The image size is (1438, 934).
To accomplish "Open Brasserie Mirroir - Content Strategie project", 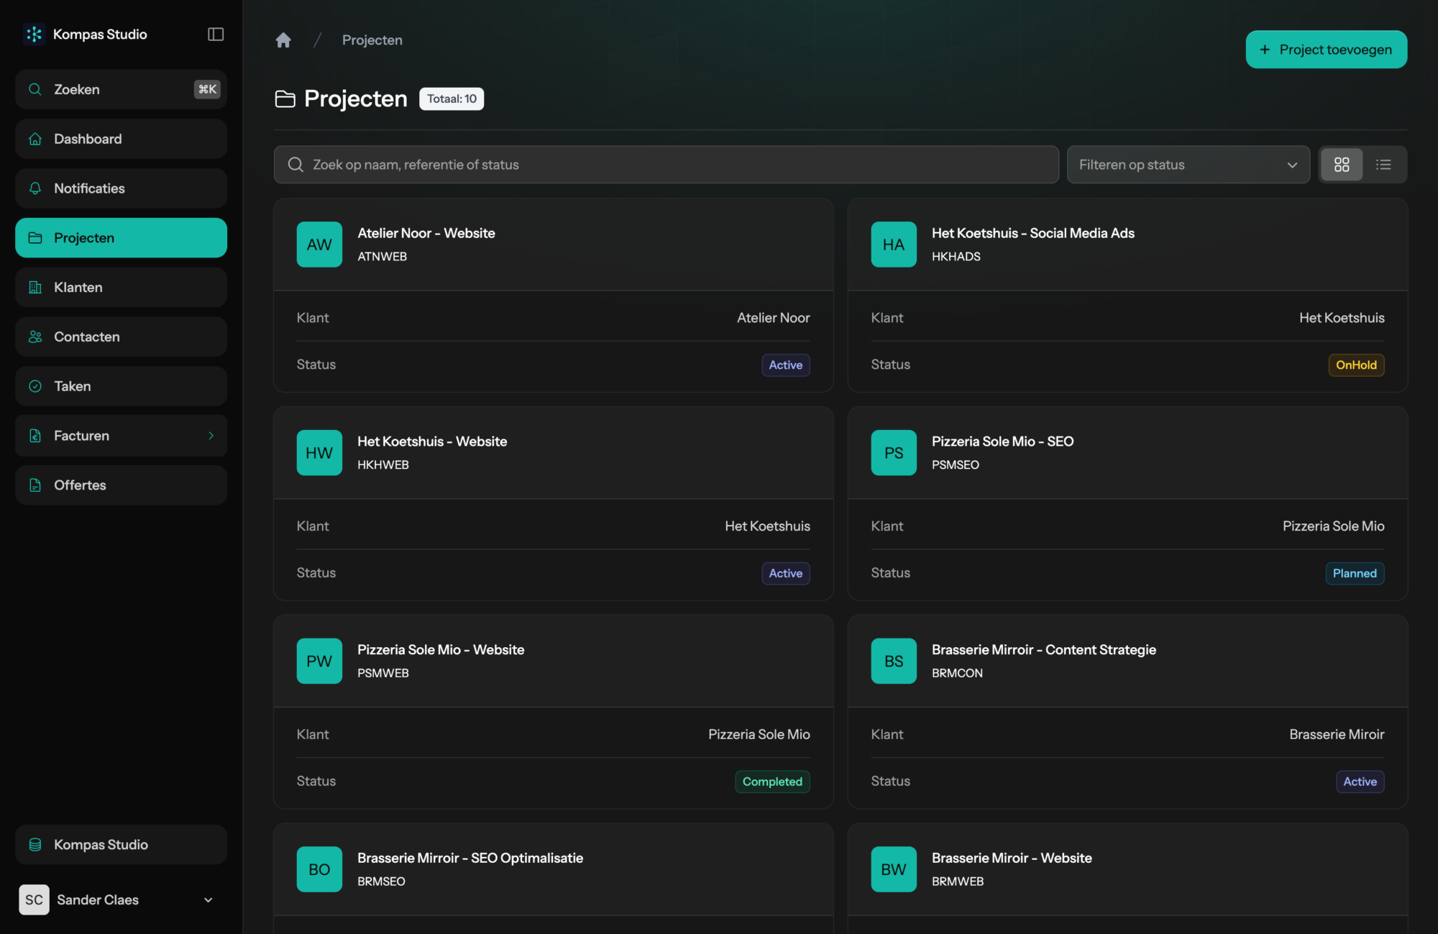I will (x=1043, y=650).
